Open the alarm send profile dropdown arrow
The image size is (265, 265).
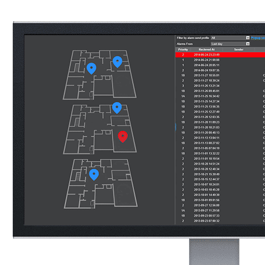click(x=248, y=38)
